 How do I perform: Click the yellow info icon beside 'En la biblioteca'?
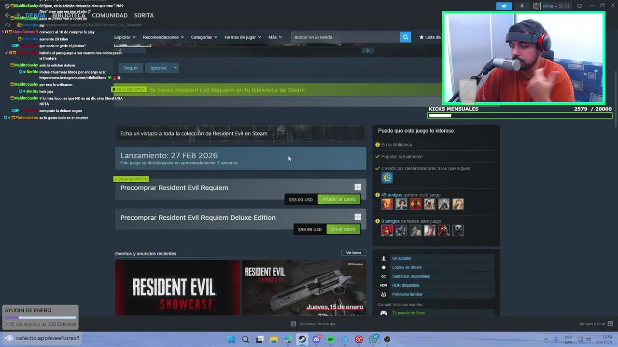tap(378, 145)
